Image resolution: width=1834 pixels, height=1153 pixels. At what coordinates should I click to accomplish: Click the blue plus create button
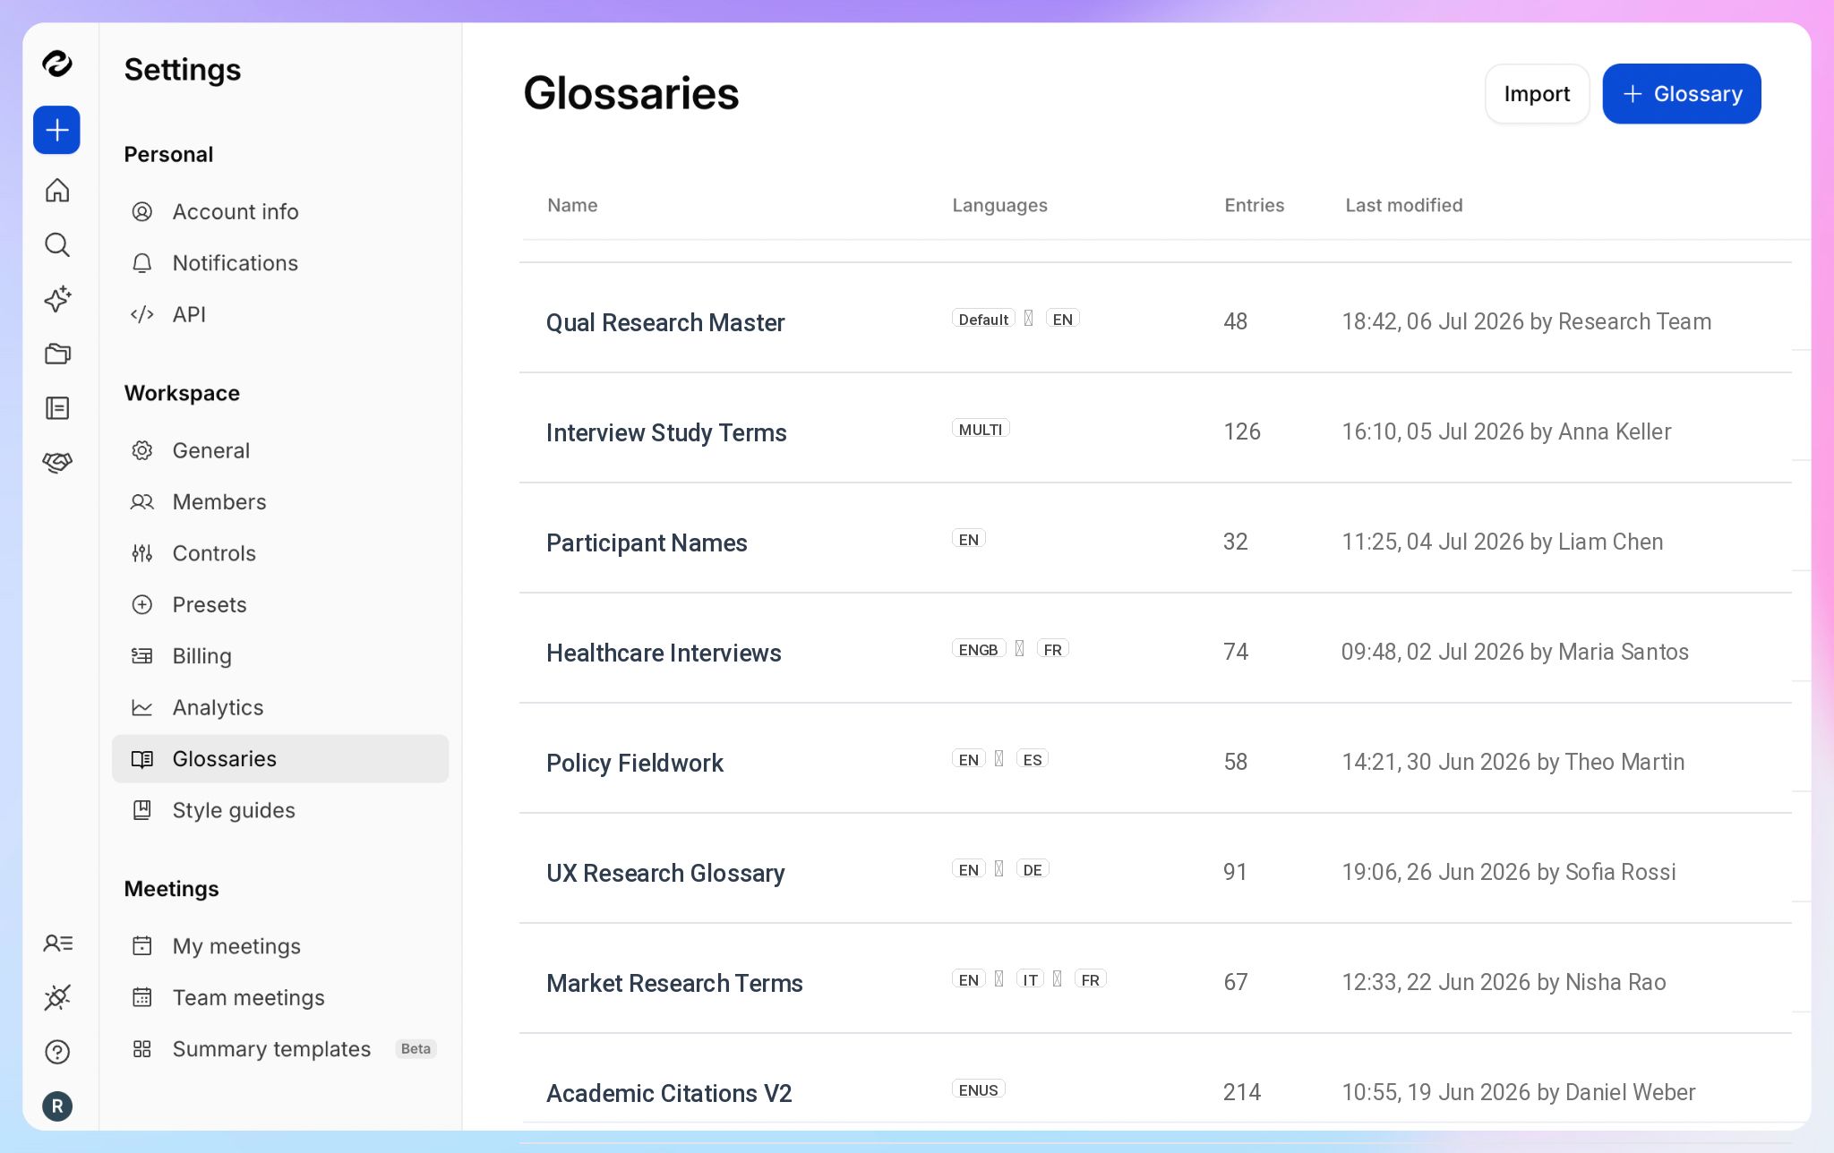click(57, 130)
